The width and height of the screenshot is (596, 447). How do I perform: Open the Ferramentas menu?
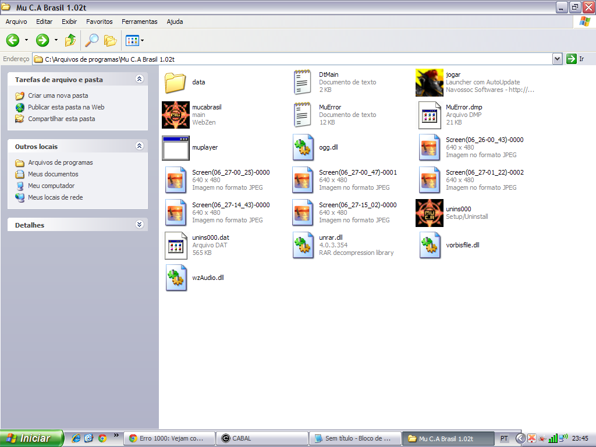(x=139, y=22)
